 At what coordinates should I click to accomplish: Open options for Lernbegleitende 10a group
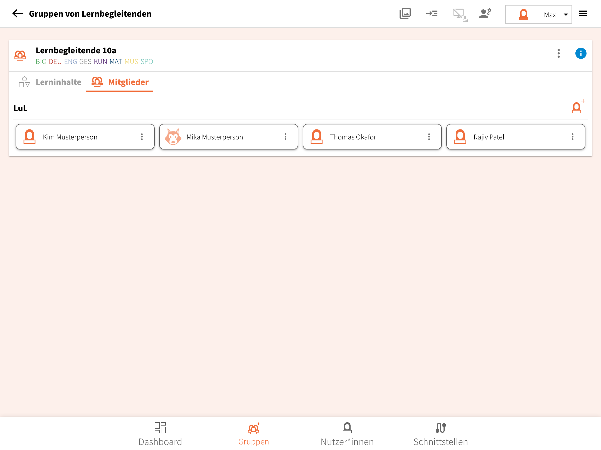(x=558, y=53)
